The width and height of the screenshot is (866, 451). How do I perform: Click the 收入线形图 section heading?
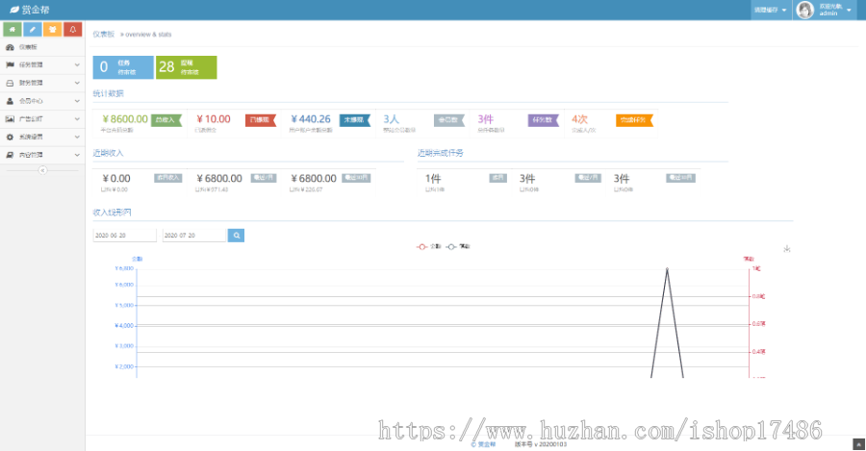click(113, 212)
